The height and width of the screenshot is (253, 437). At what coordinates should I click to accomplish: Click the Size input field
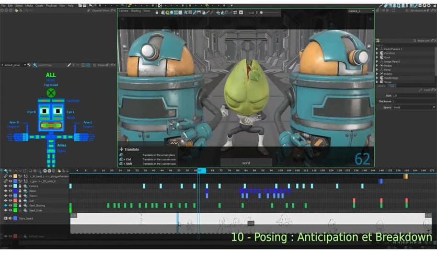point(414,96)
